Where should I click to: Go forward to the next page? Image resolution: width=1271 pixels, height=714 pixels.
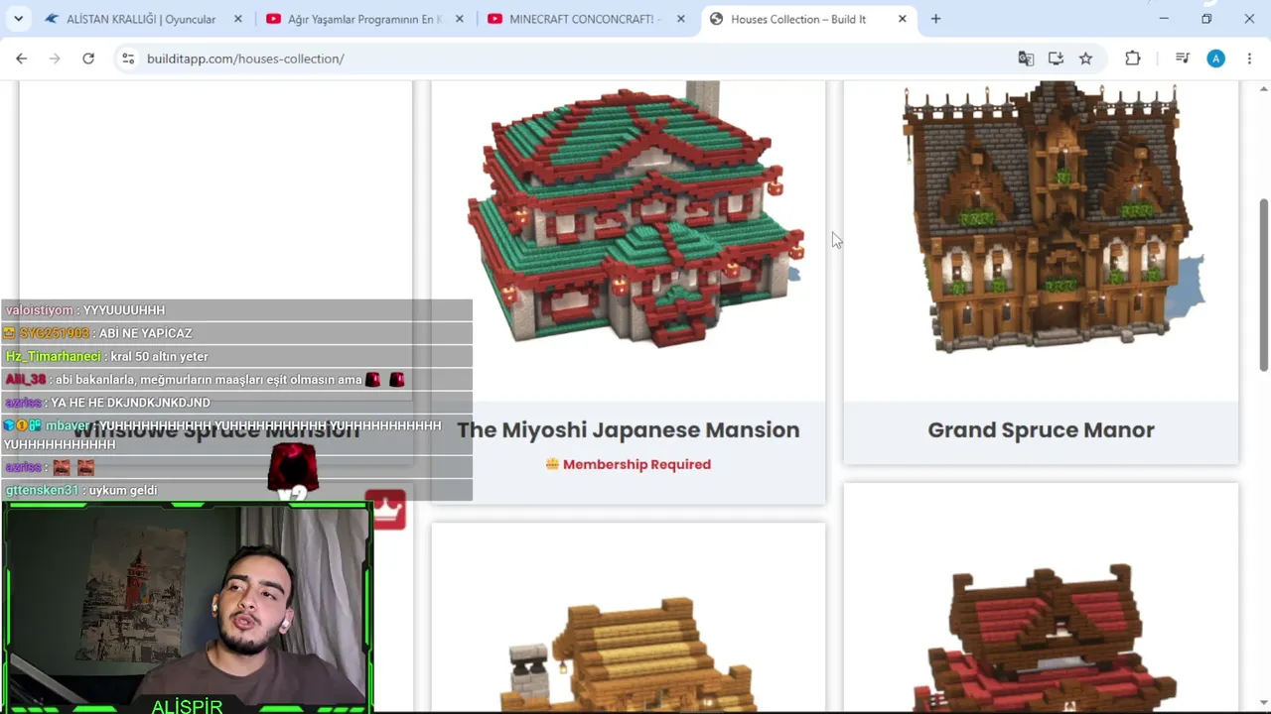tap(55, 59)
